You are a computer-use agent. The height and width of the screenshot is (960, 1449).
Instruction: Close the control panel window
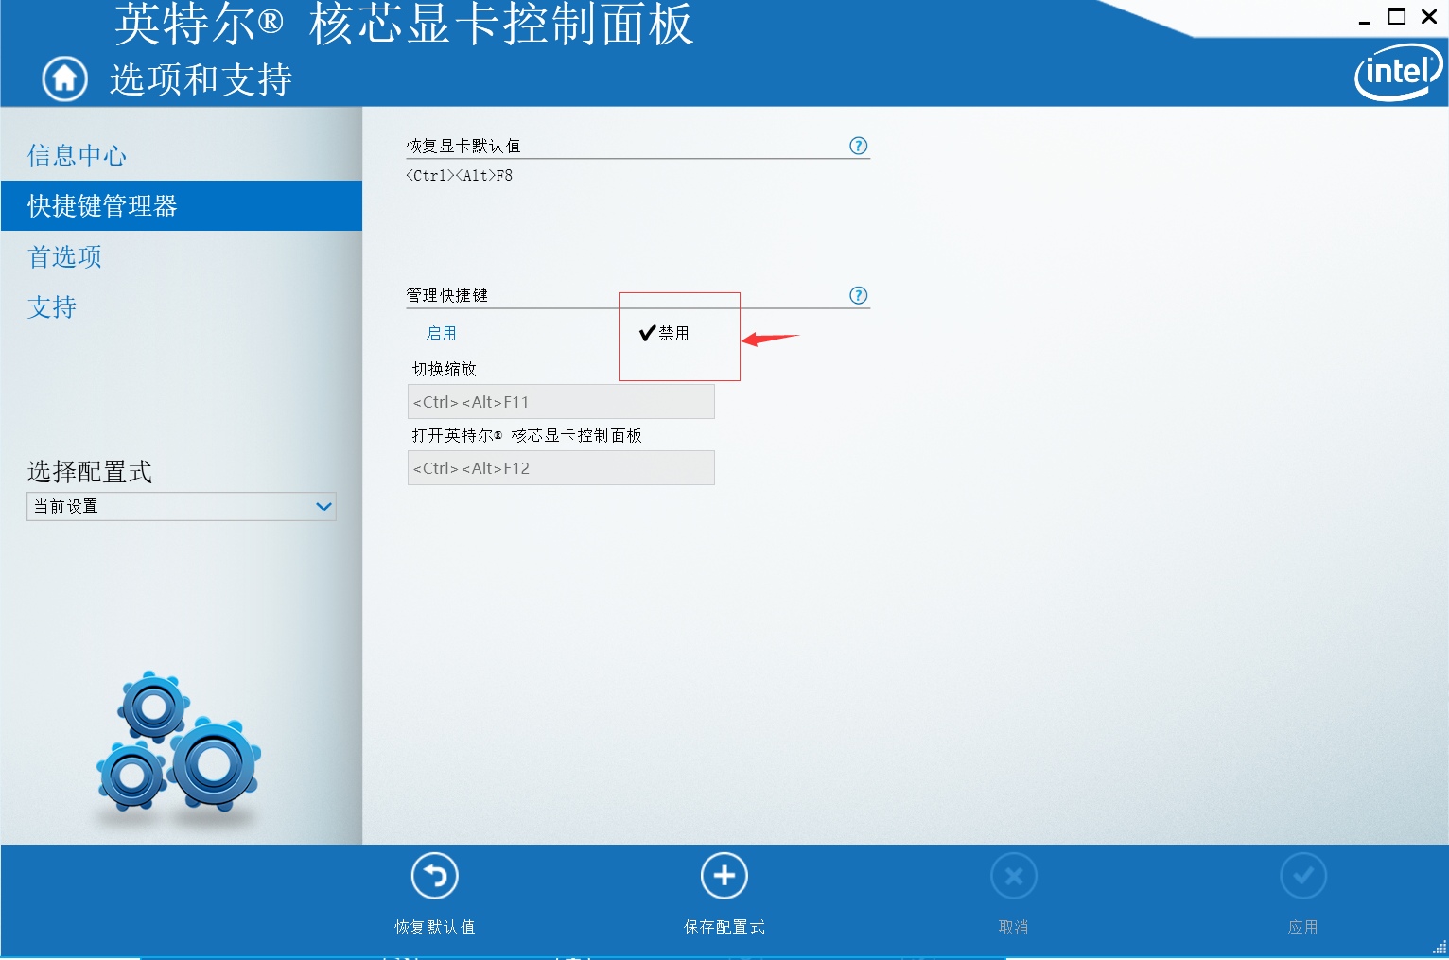[1429, 16]
